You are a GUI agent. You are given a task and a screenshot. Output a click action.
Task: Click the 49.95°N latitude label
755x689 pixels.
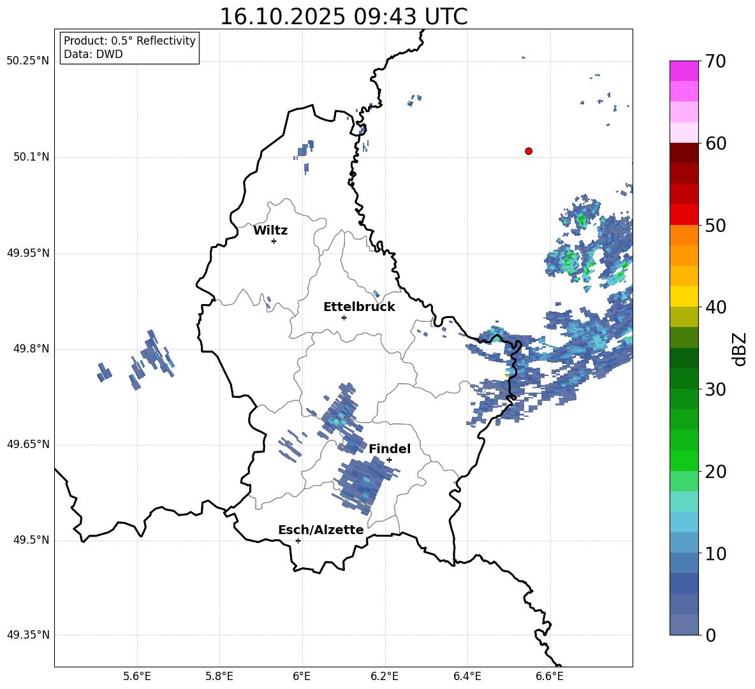(x=28, y=253)
